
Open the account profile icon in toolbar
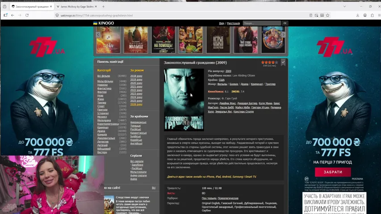[365, 15]
